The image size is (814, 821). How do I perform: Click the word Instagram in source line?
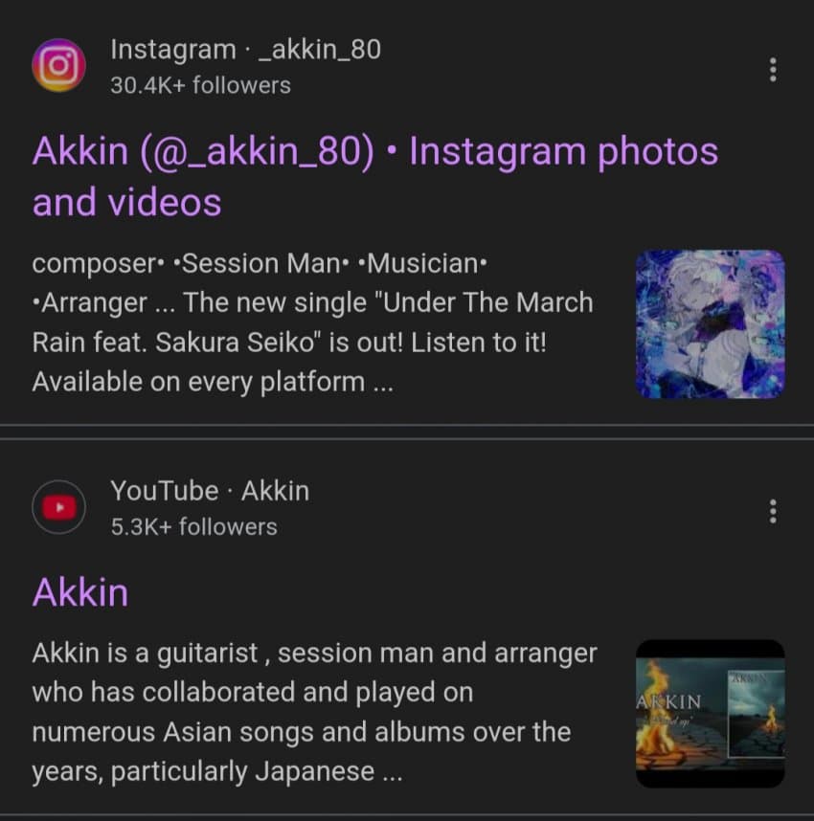(173, 51)
